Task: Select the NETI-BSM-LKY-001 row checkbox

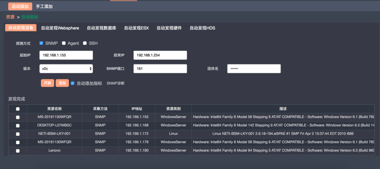Action: [18, 134]
